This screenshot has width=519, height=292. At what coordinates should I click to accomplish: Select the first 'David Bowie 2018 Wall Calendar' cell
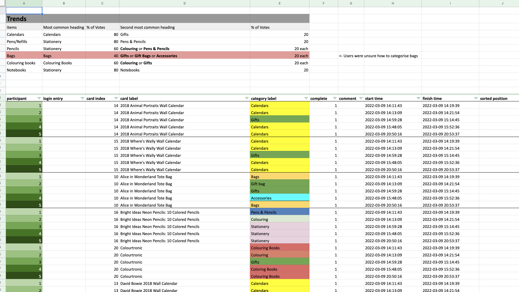coord(185,283)
